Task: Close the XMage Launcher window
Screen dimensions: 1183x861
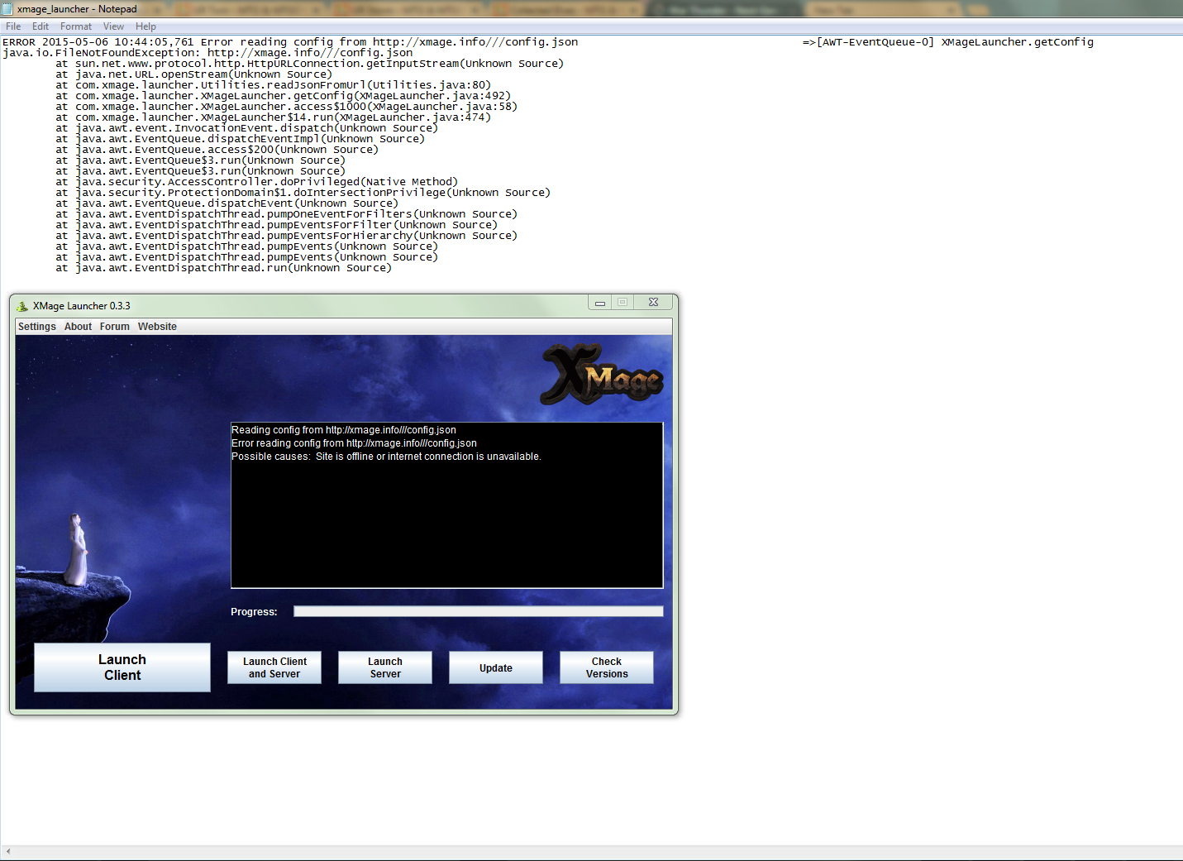Action: point(653,303)
